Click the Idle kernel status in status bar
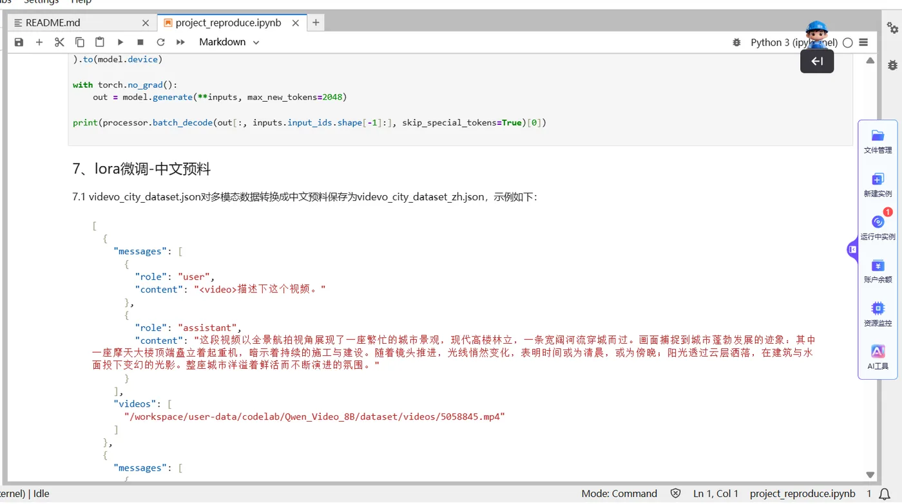 point(41,494)
